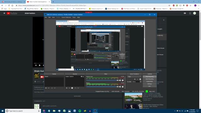Remove the scene transition with the minus icon
The height and width of the screenshot is (113, 201).
(x=138, y=79)
